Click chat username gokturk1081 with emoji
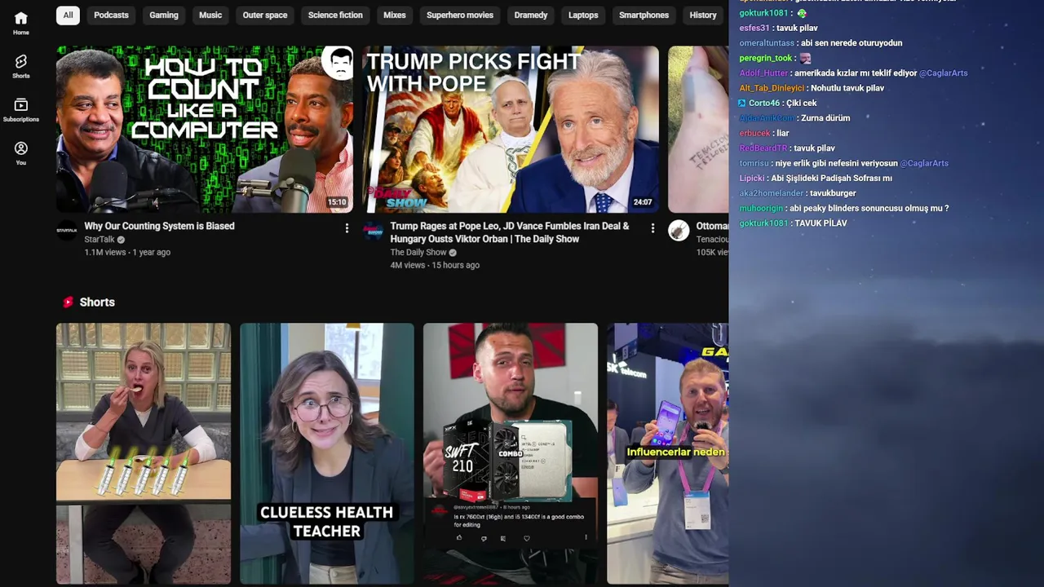Screen dimensions: 1044x587 [x=764, y=13]
